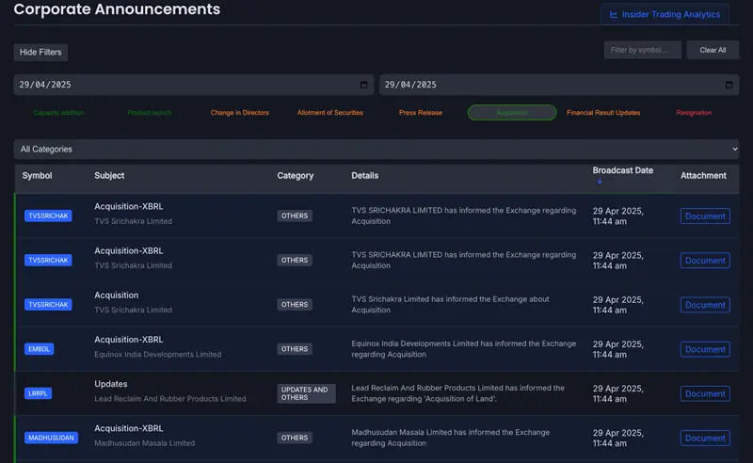Sort by the Category column header

coord(296,176)
